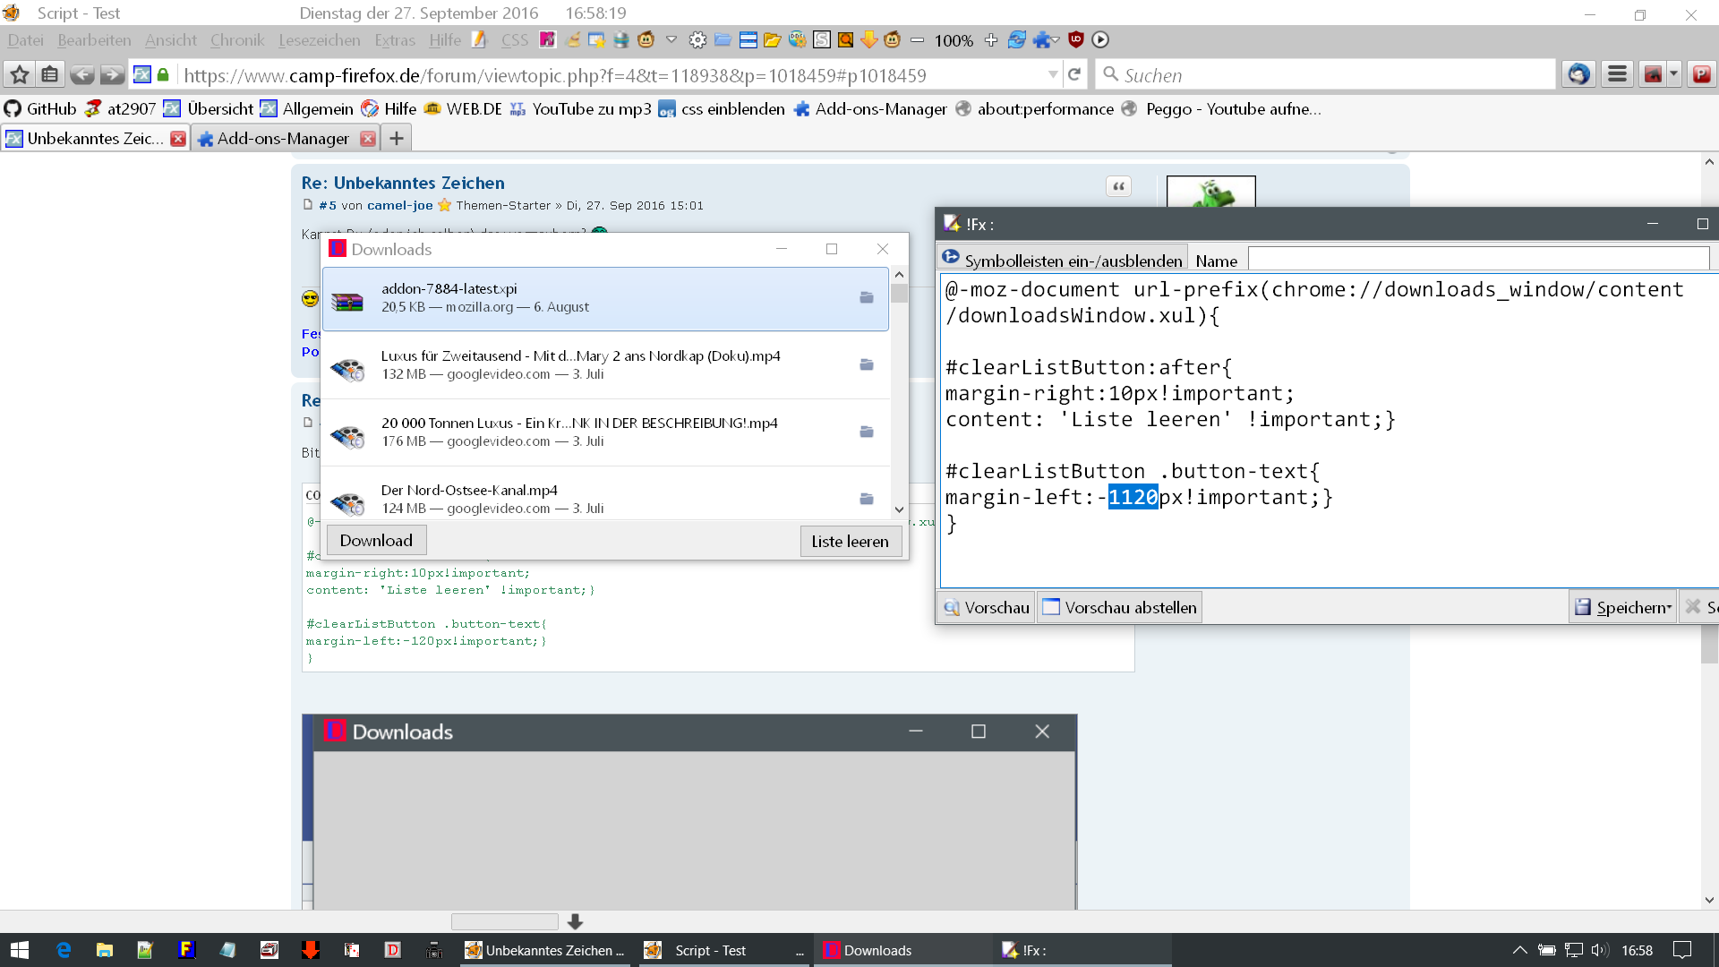The width and height of the screenshot is (1719, 967).
Task: Click the settings gear toolbar icon
Action: [697, 40]
